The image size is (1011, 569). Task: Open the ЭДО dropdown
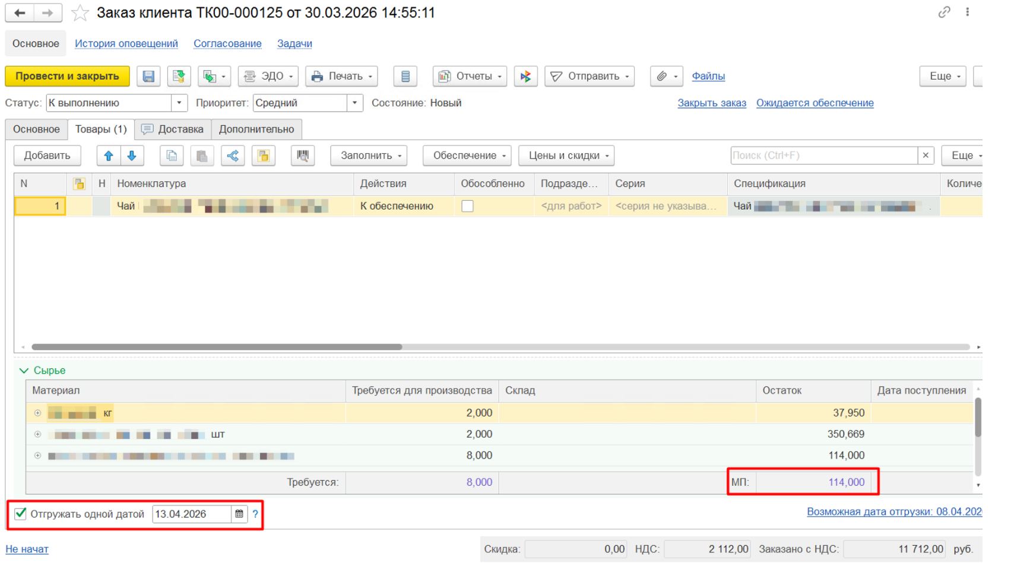pos(268,76)
